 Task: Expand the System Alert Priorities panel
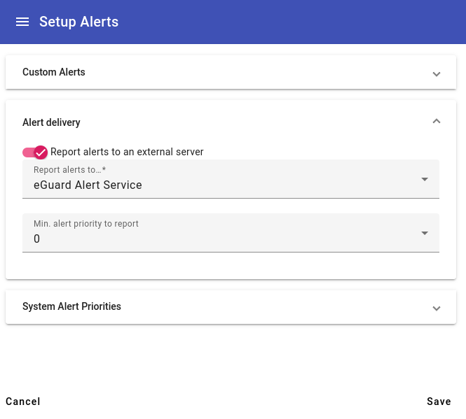pos(231,307)
